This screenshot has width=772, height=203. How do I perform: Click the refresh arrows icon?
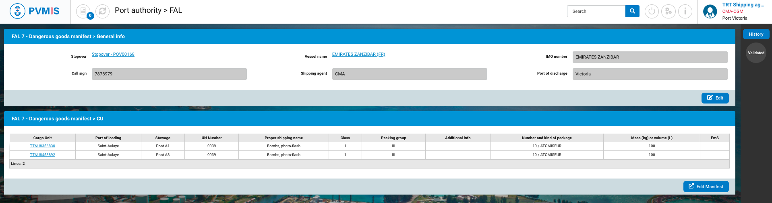(102, 11)
